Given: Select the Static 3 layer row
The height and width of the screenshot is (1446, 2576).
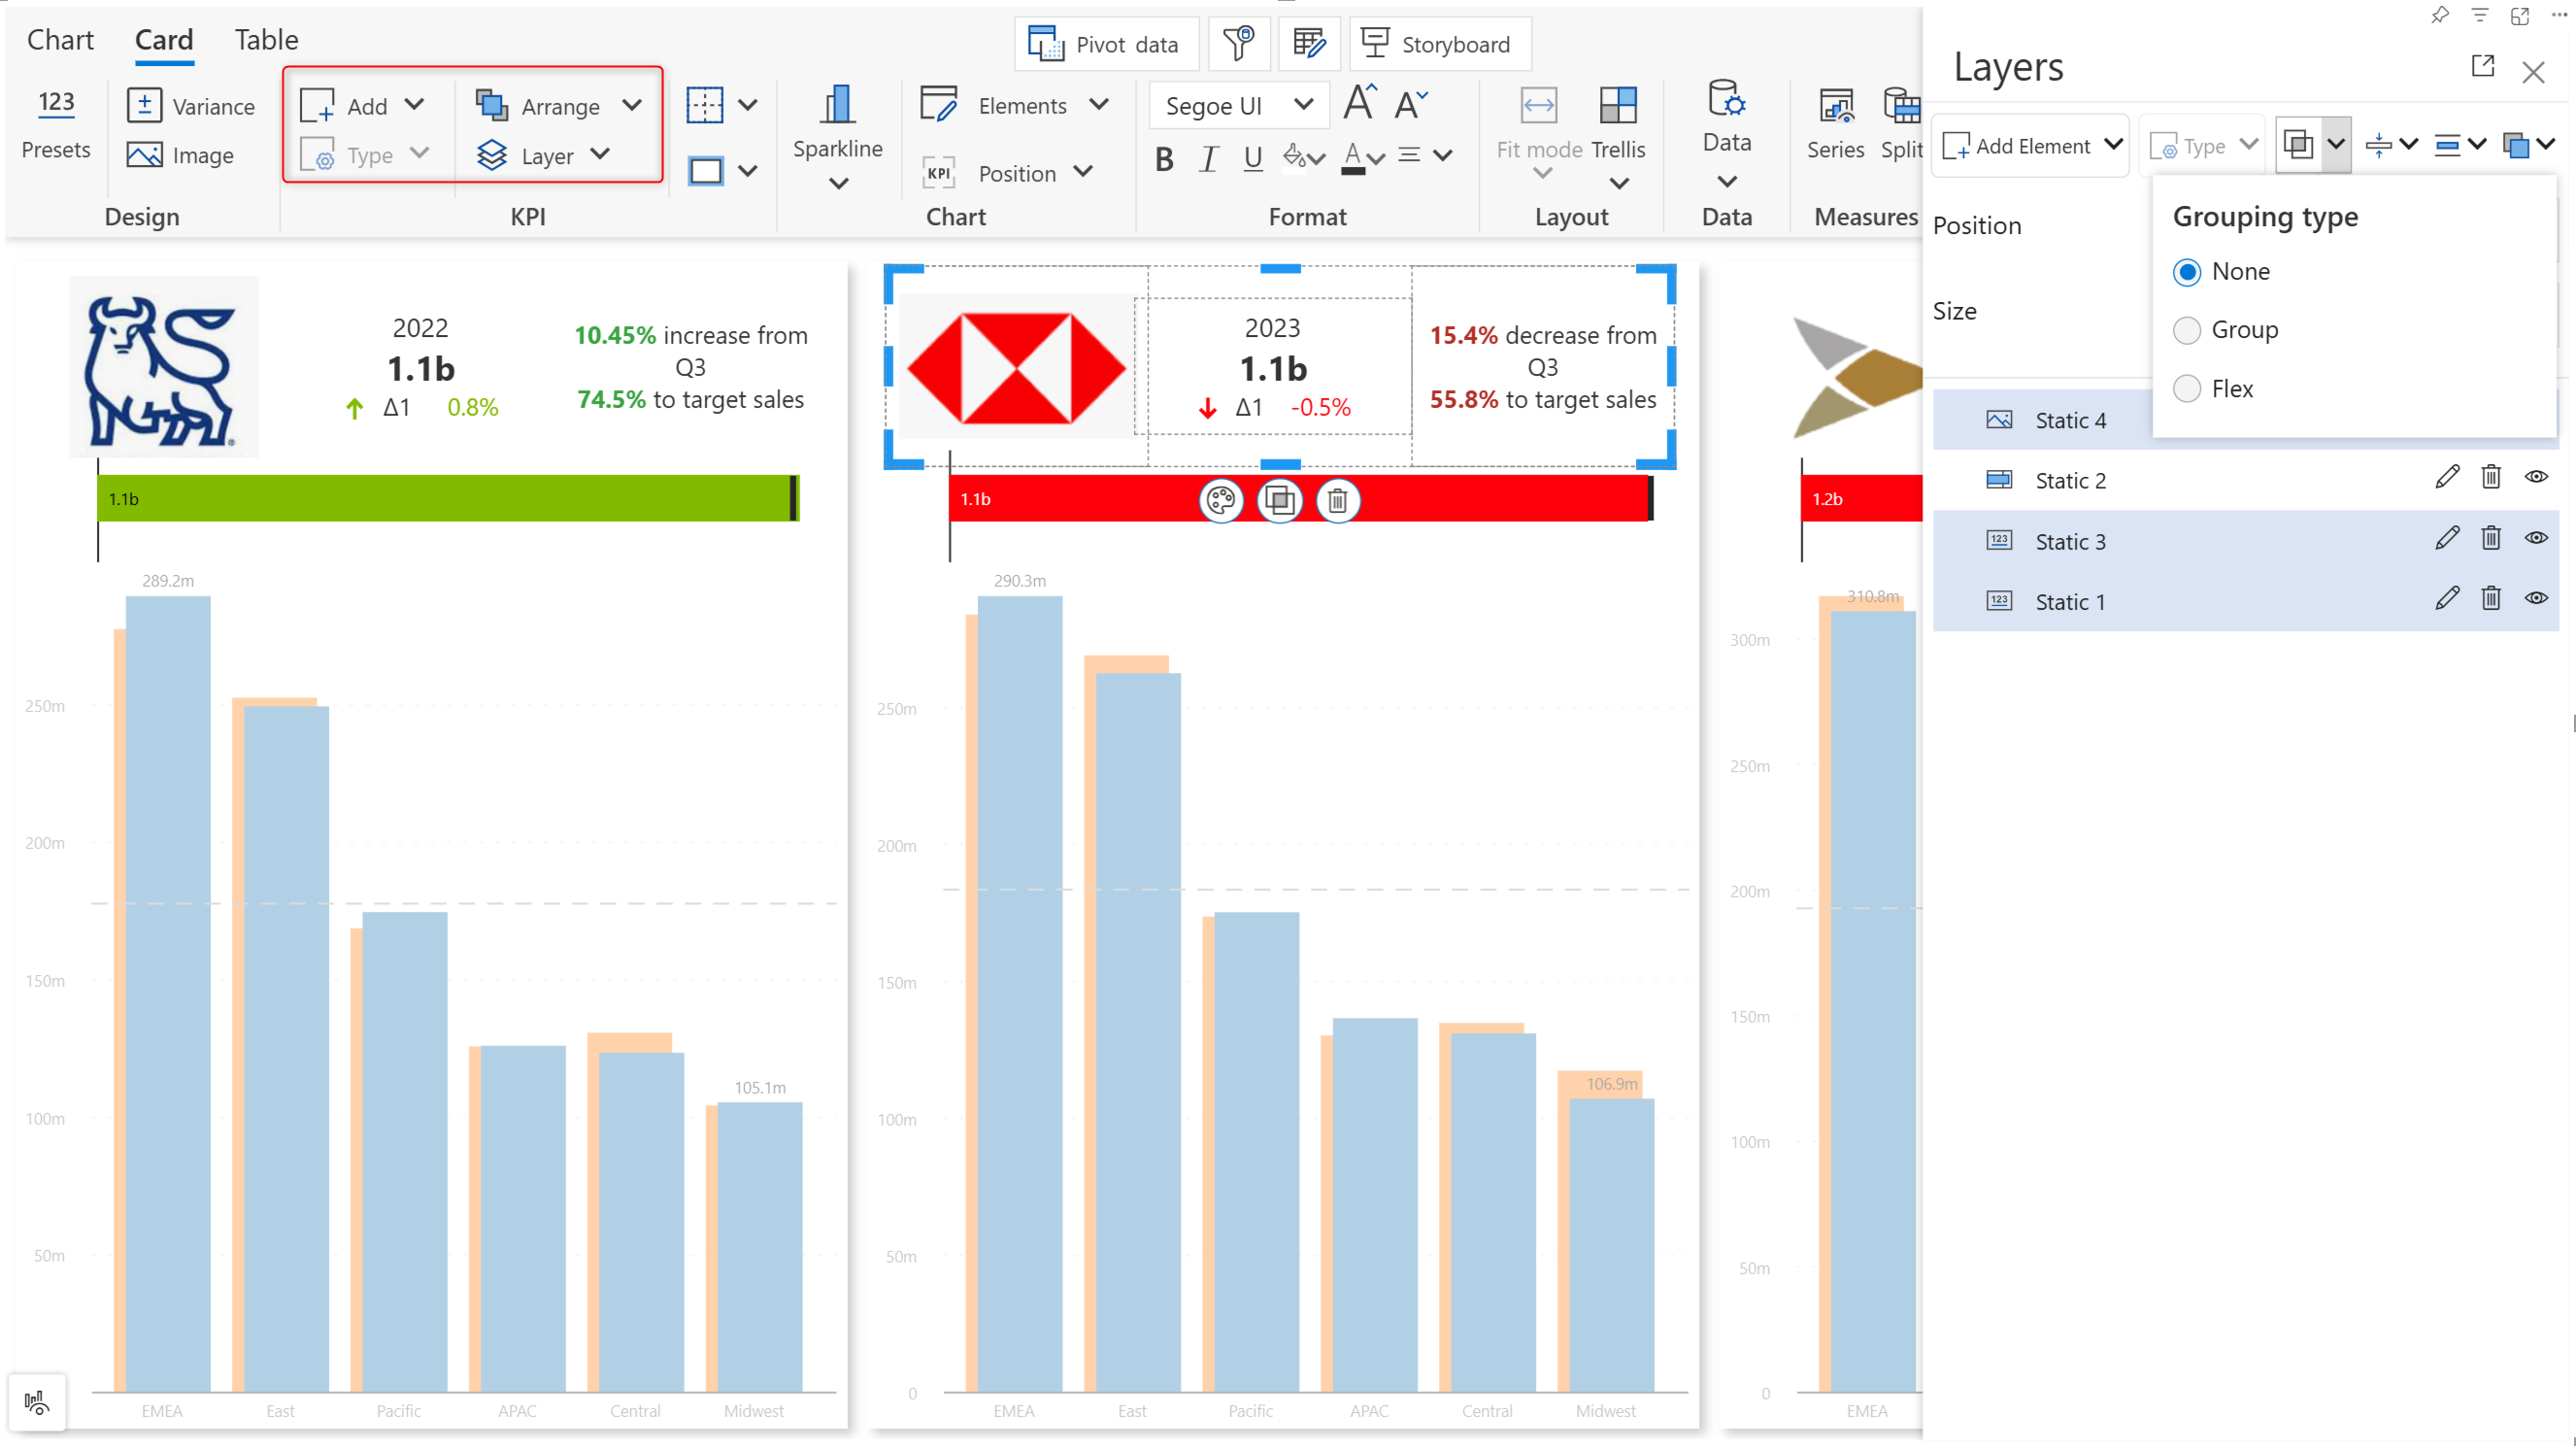Looking at the screenshot, I should pyautogui.click(x=2245, y=541).
